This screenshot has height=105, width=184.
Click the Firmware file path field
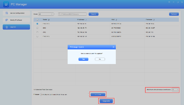pyautogui.click(x=65, y=94)
